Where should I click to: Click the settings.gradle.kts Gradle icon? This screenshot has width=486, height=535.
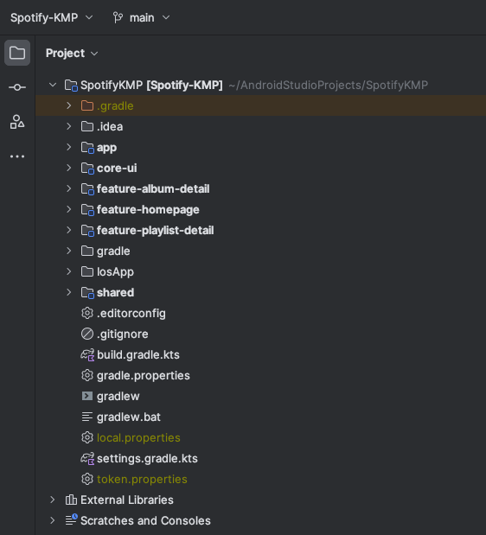click(x=87, y=459)
